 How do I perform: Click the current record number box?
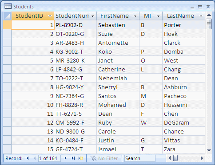coord(49,158)
